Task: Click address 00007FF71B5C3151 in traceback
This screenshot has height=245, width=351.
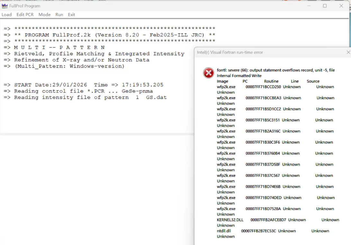Action: (263, 120)
